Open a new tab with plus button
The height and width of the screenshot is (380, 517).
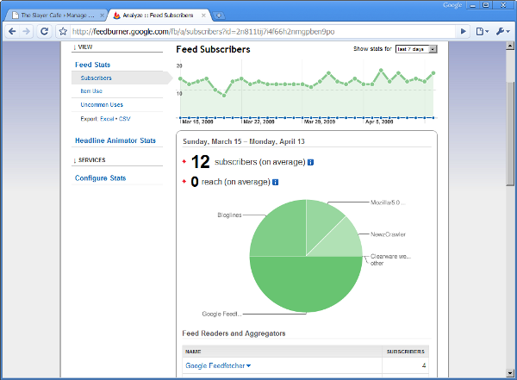(x=218, y=16)
